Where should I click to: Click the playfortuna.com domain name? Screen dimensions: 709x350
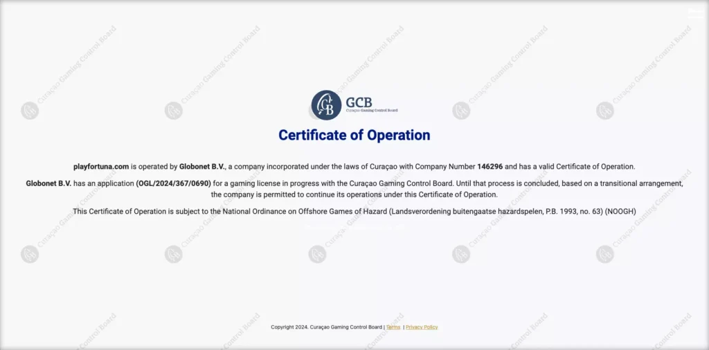pyautogui.click(x=101, y=167)
